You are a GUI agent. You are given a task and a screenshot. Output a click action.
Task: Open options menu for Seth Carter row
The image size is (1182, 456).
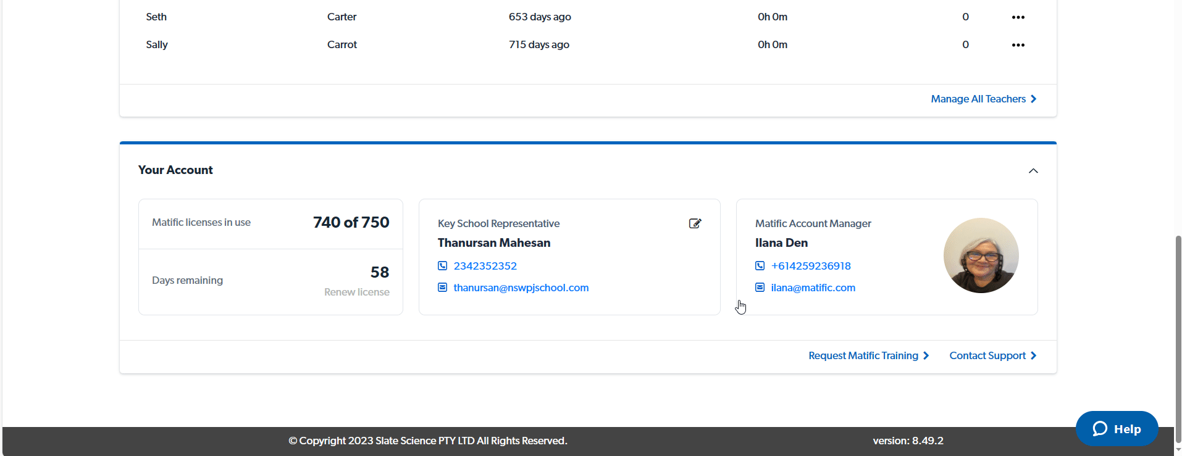(1018, 17)
